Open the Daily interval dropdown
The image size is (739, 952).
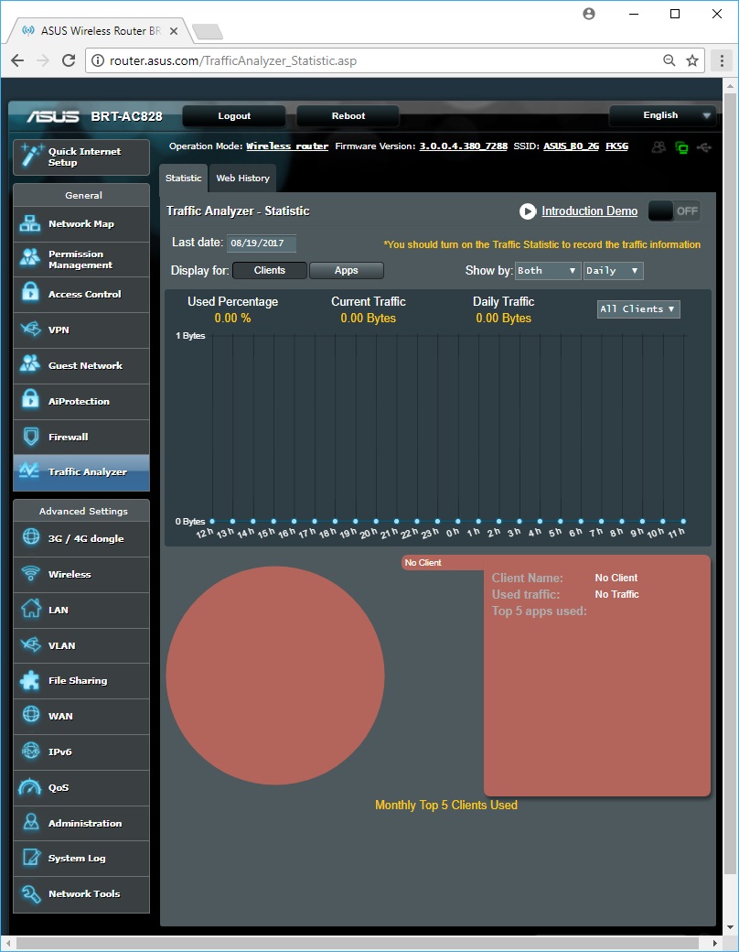click(613, 271)
